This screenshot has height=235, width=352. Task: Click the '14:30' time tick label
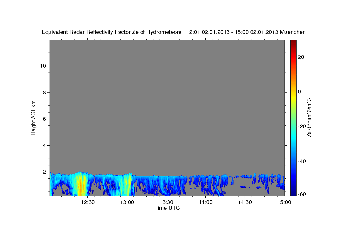[245, 202]
